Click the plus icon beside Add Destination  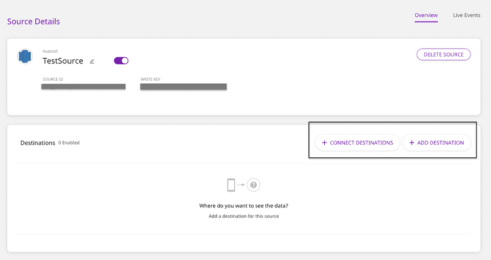412,143
